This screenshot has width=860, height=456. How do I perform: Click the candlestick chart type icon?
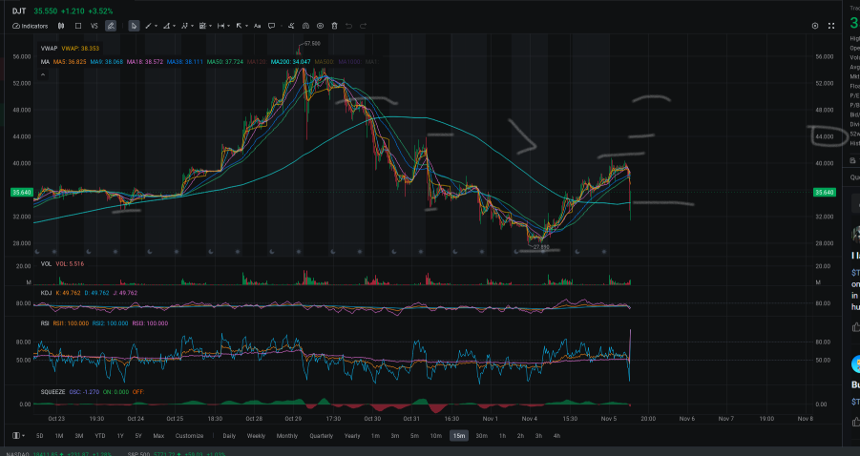coord(62,26)
